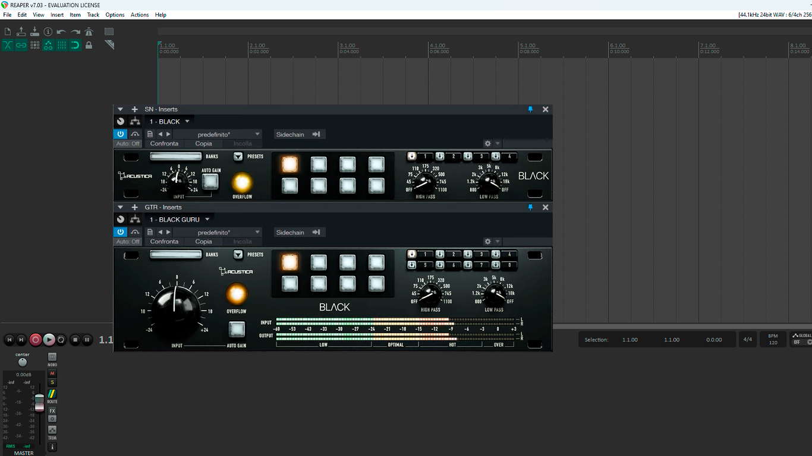
Task: Toggle the locking padlock icon
Action: point(89,45)
